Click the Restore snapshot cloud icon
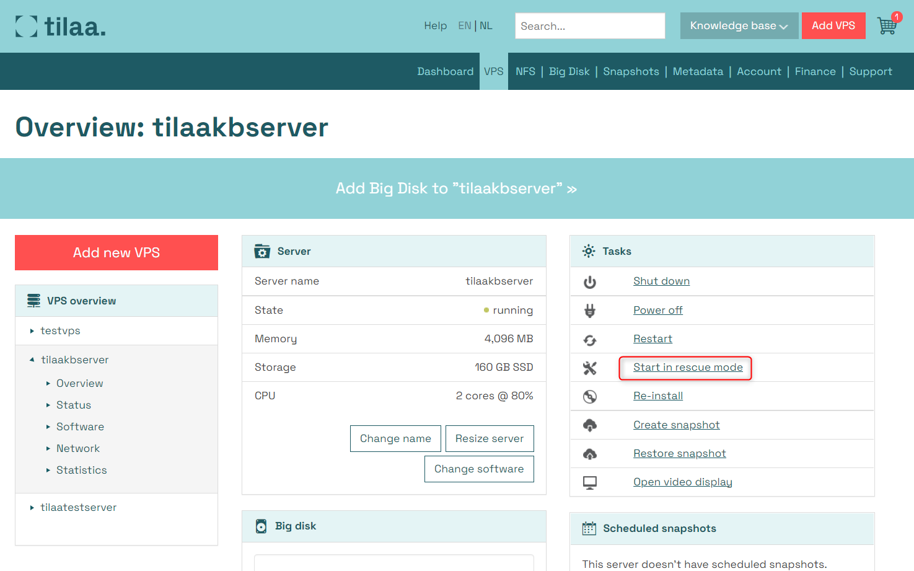This screenshot has height=571, width=914. coord(590,454)
